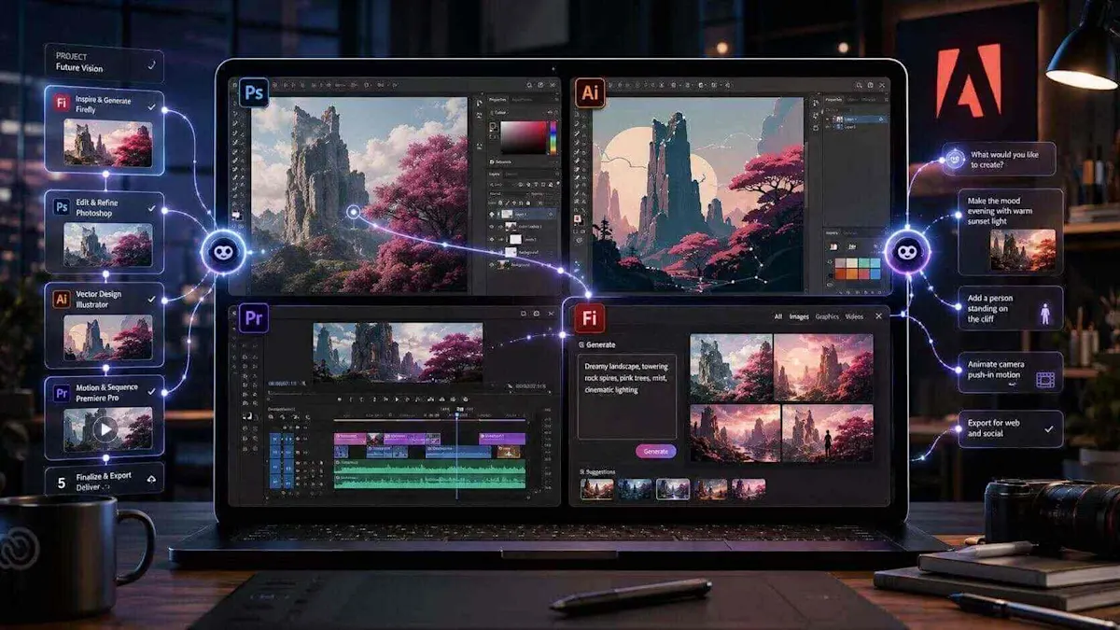This screenshot has width=1120, height=630.
Task: Click the 'Dreamy landscape, towering rock spires' prompt box
Action: 627,396
